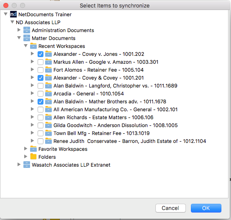Select 'Matter Documents' label

click(x=53, y=38)
